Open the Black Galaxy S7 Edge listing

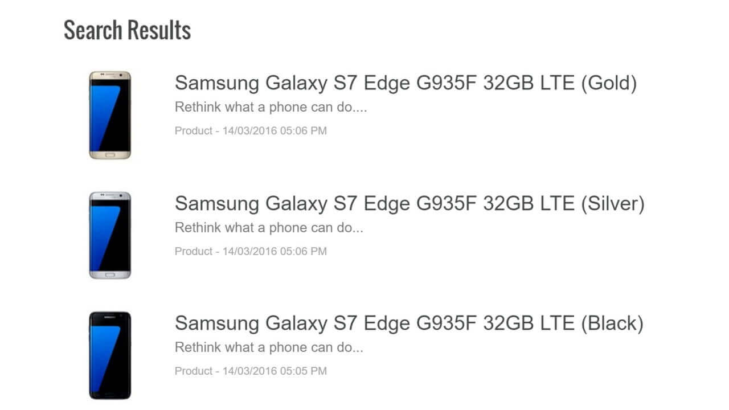[409, 323]
